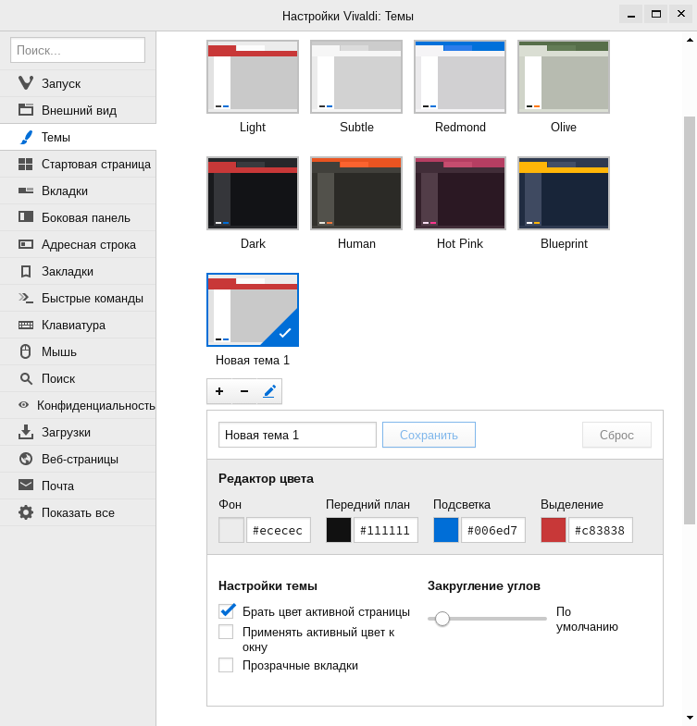Click the Закругление углов slider handle
This screenshot has width=697, height=726.
click(442, 619)
